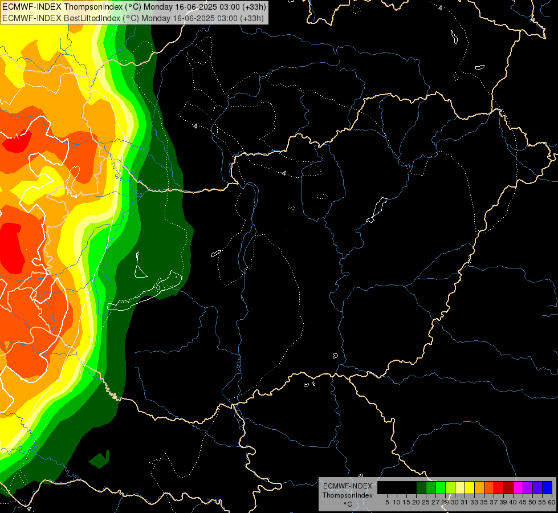This screenshot has height=513, width=558.
Task: Click the legend tick value 37
Action: click(494, 502)
